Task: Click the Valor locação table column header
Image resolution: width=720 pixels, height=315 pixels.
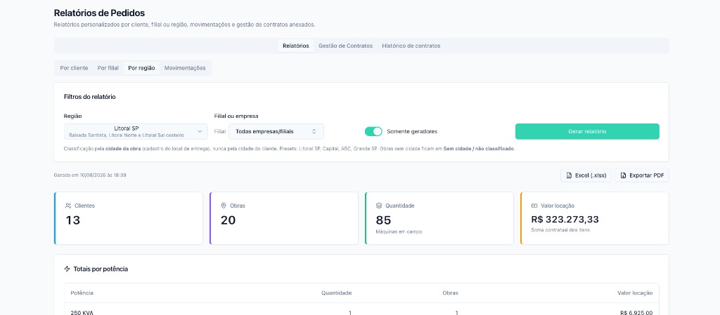Action: click(x=635, y=293)
